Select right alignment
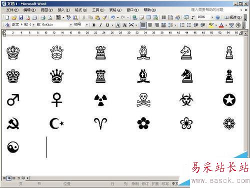The height and width of the screenshot is (188, 250). click(x=156, y=25)
